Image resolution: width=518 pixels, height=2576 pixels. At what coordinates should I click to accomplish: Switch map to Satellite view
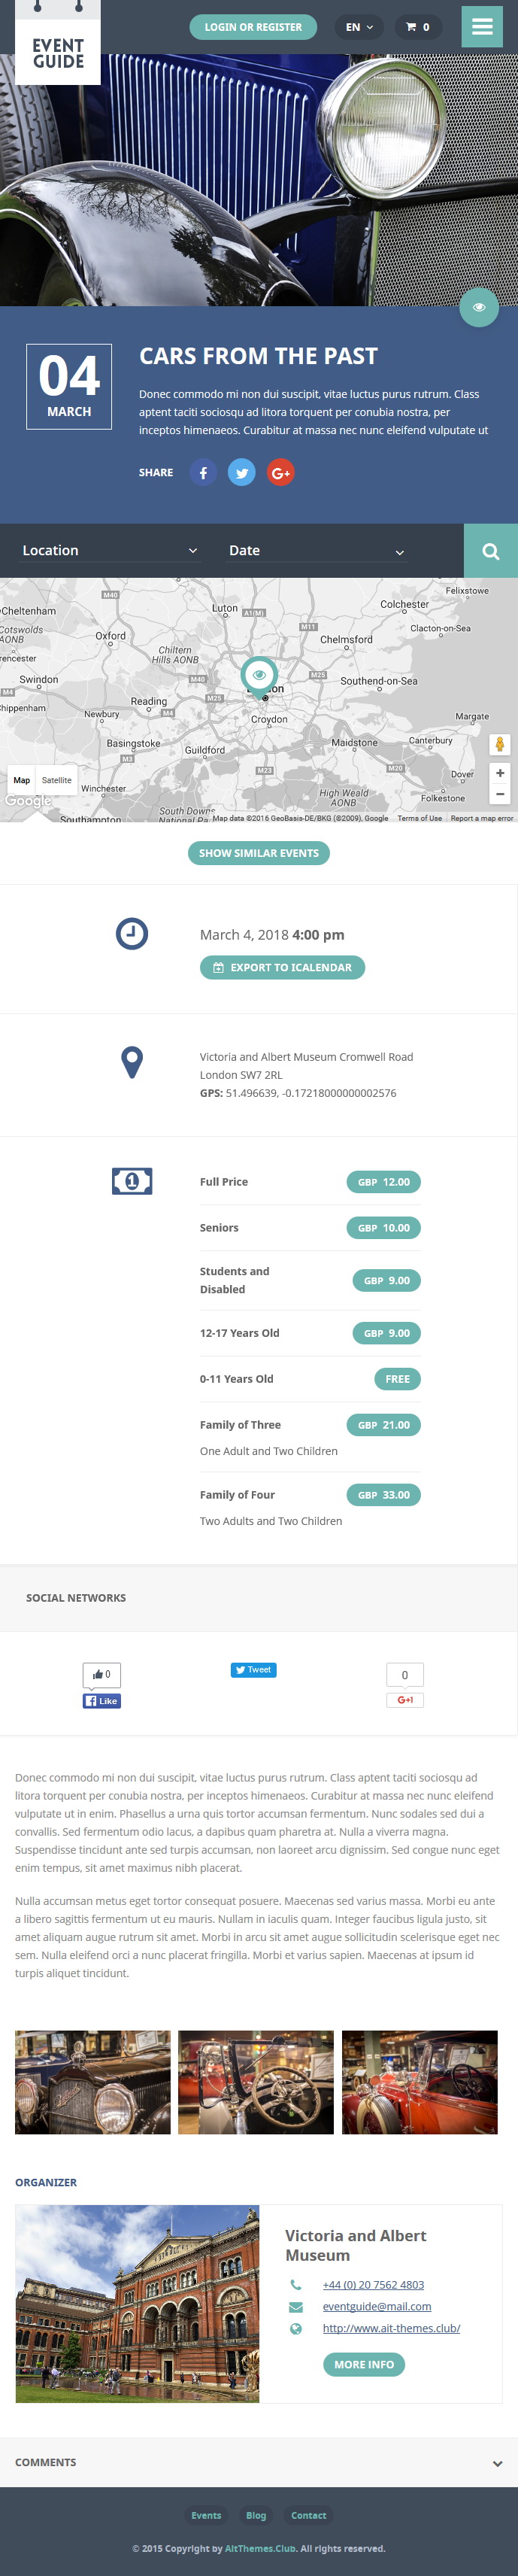tap(57, 780)
